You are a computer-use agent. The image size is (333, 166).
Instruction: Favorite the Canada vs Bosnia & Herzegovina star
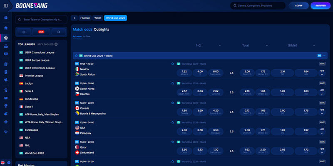pyautogui.click(x=173, y=103)
